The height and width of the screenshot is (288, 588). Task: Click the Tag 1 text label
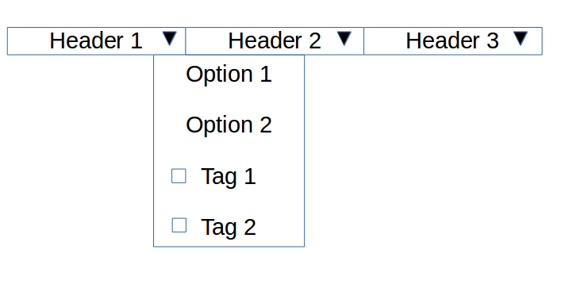coord(229,176)
